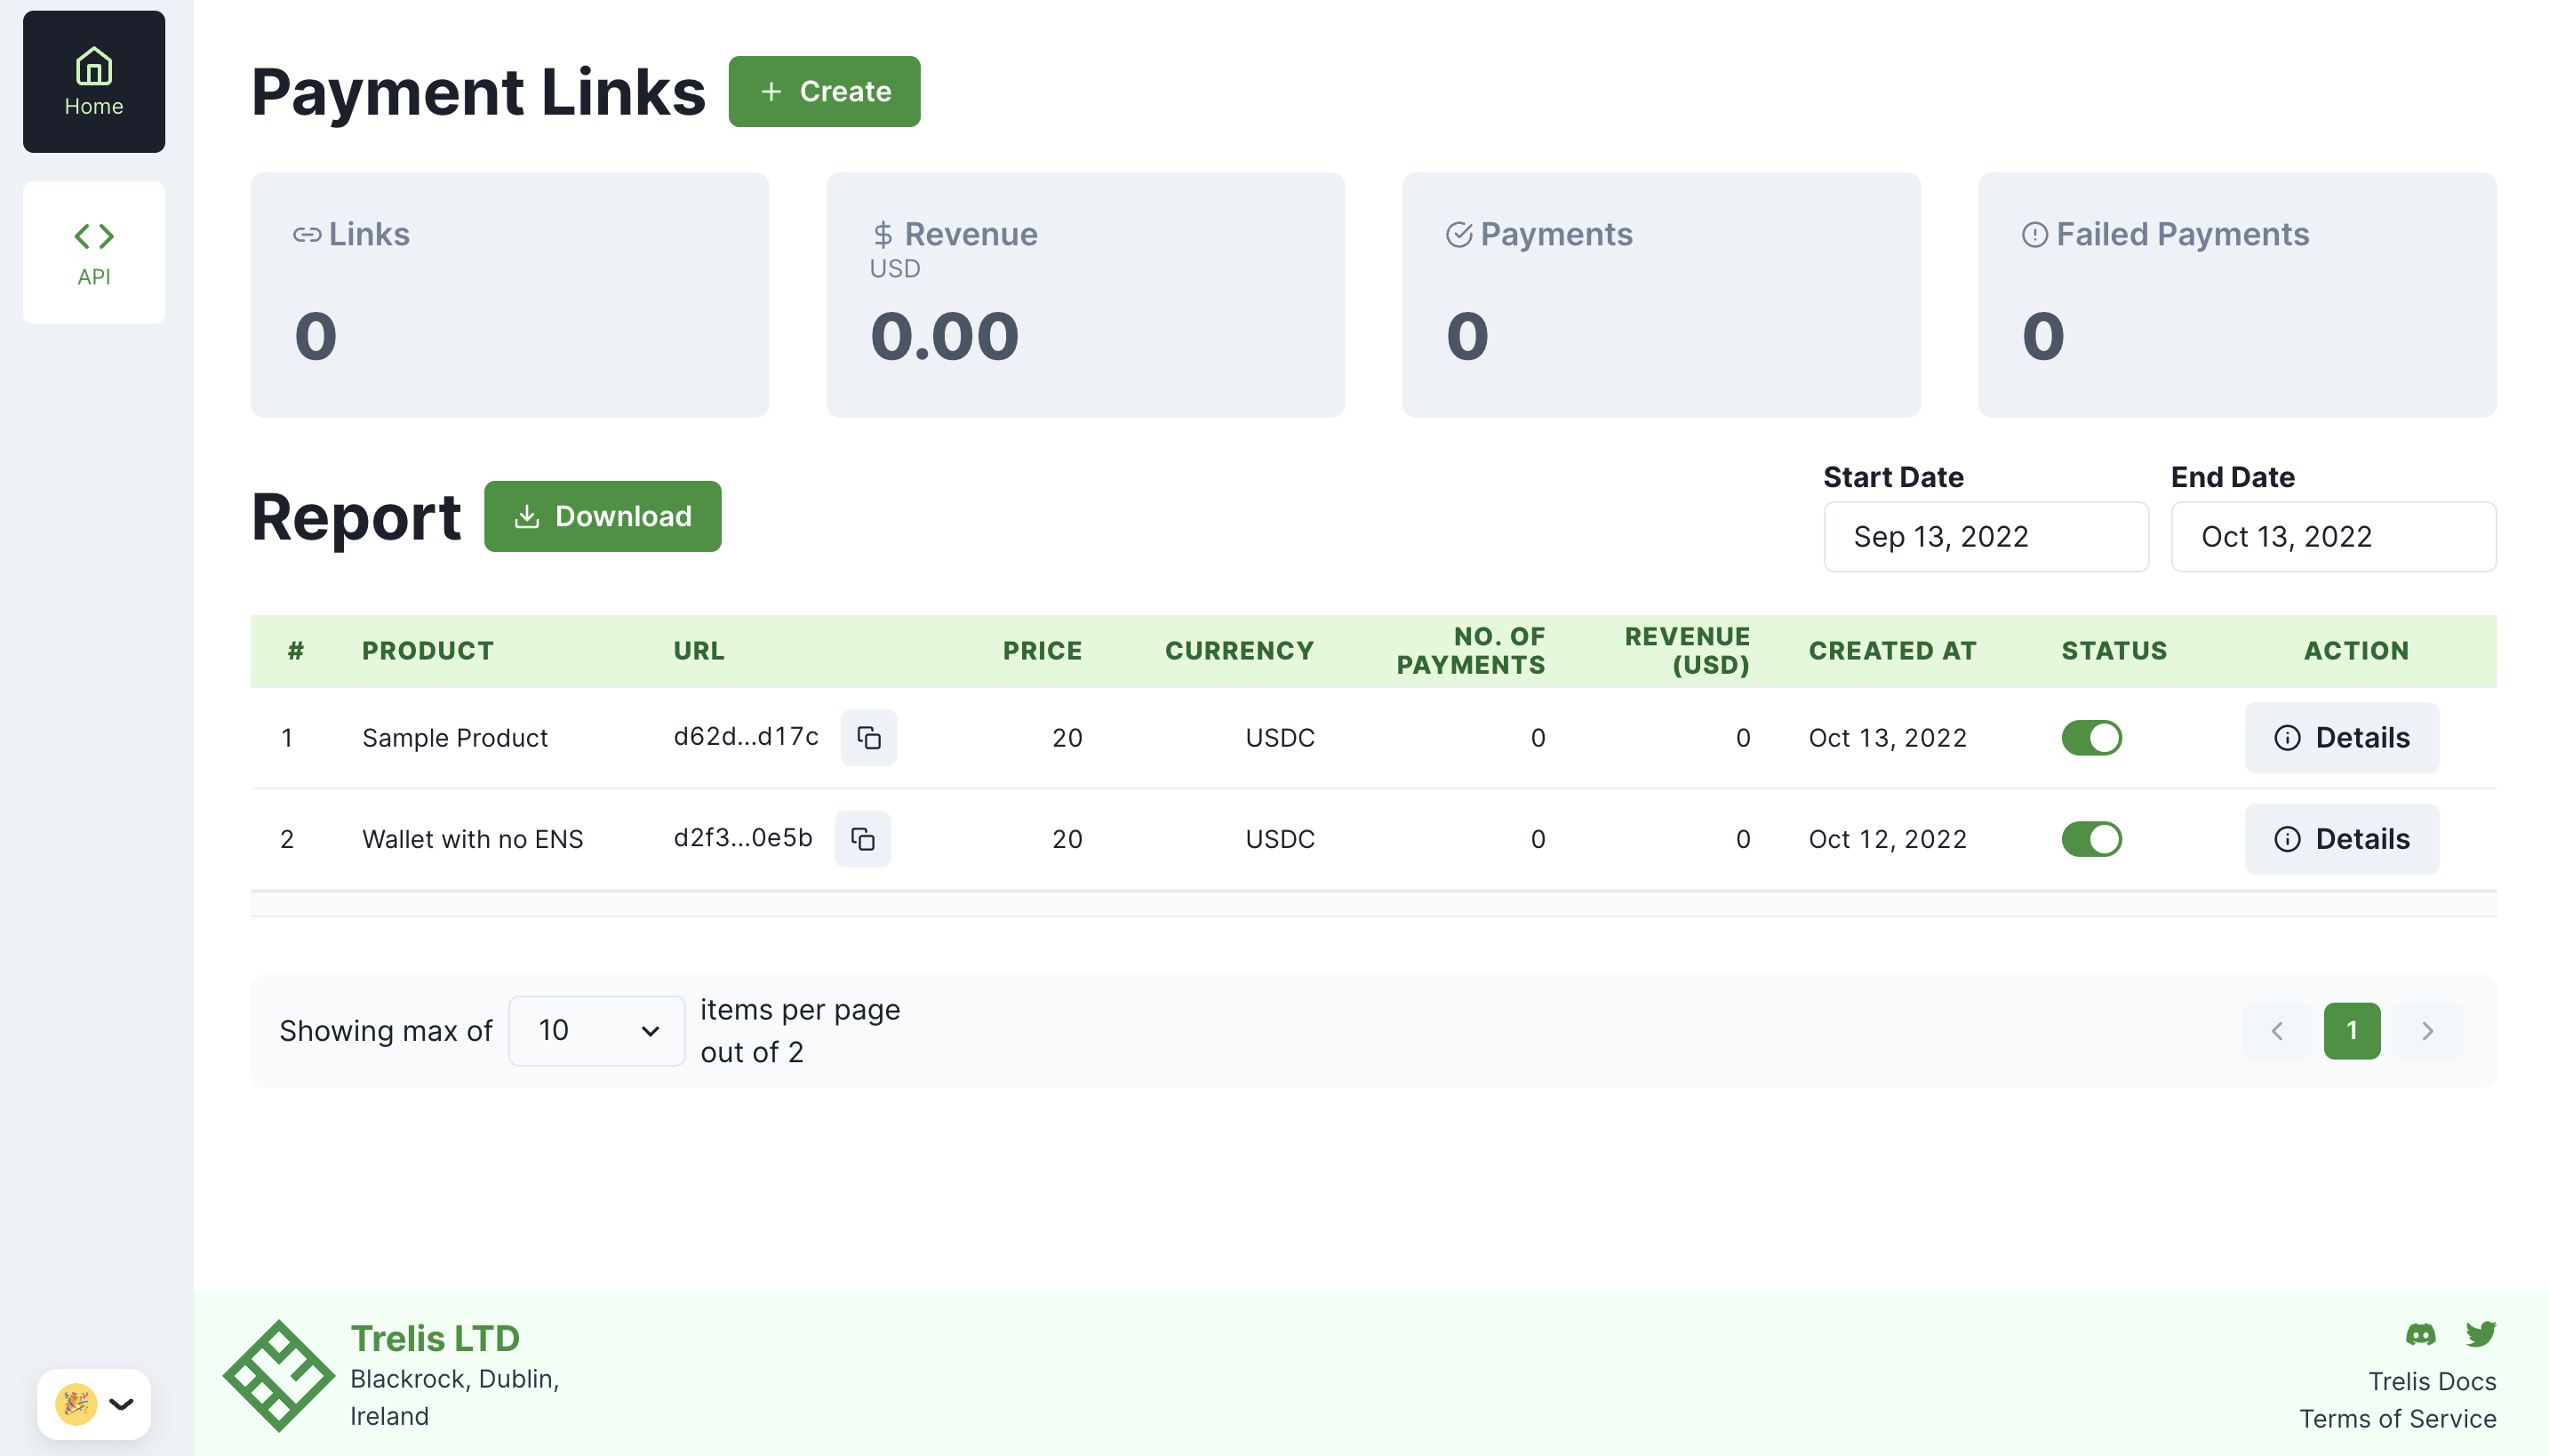Open Discord via the footer icon
Viewport: 2549px width, 1456px height.
[x=2420, y=1333]
